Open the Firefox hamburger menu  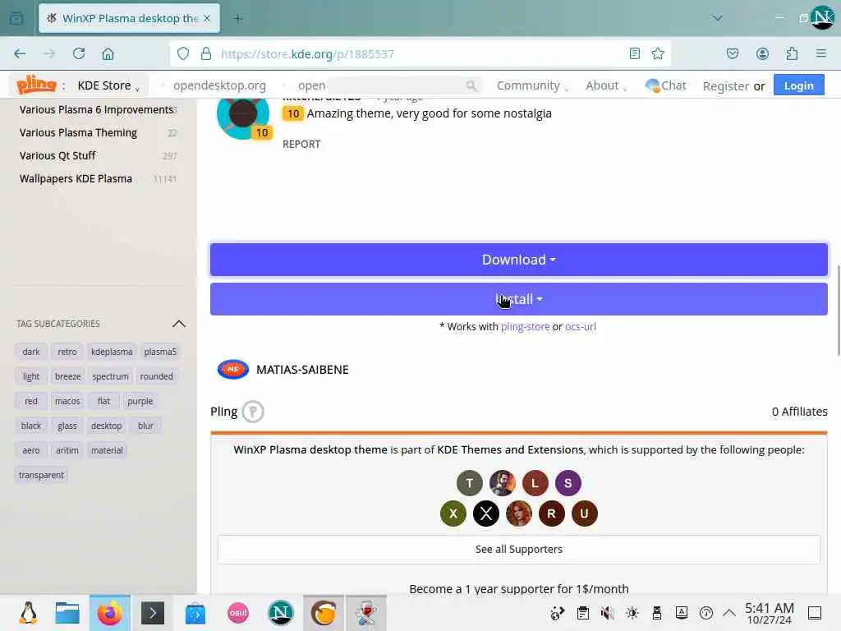click(820, 53)
